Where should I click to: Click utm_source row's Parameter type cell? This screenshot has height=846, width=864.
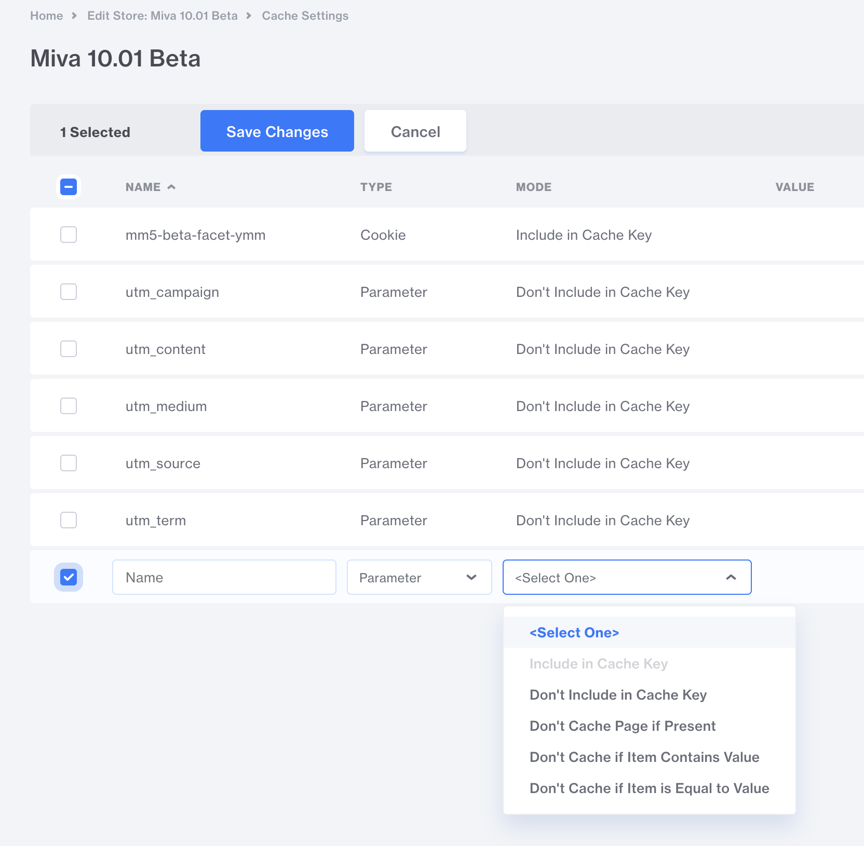click(394, 463)
